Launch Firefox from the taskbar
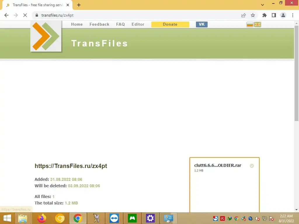This screenshot has width=299, height=224. (x=42, y=218)
